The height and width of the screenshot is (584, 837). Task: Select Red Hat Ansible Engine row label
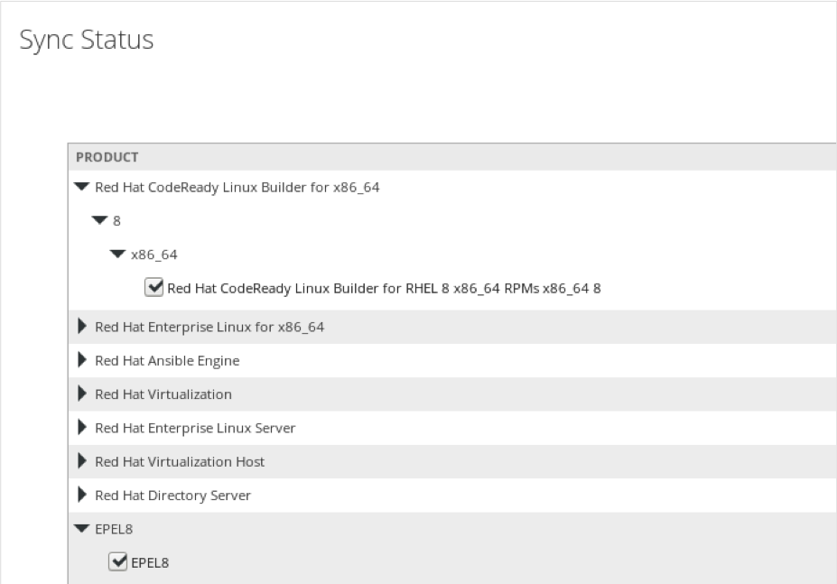pos(167,360)
